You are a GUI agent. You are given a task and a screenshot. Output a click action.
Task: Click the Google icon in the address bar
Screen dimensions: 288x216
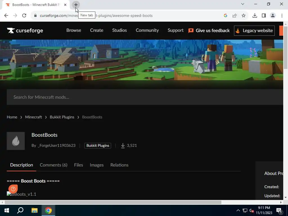[225, 15]
